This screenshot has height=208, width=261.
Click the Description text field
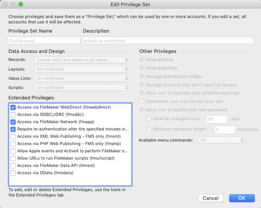tap(168, 40)
